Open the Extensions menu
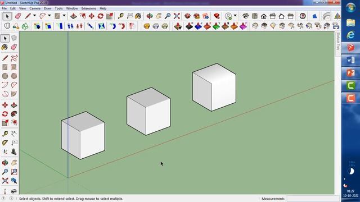This screenshot has height=202, width=360. coord(89,8)
